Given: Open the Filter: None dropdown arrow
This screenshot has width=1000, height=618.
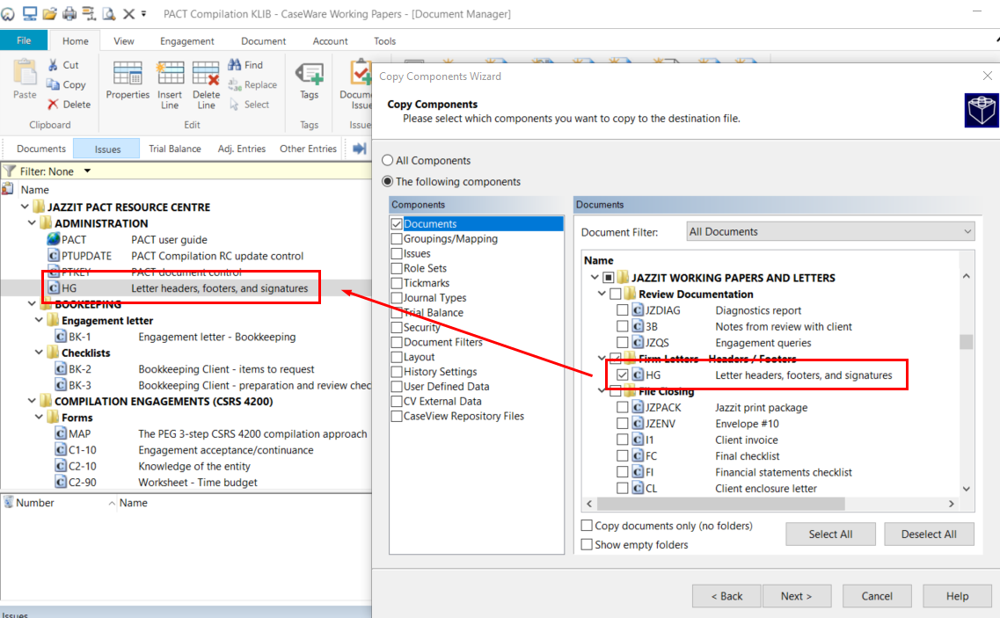Looking at the screenshot, I should pos(87,171).
